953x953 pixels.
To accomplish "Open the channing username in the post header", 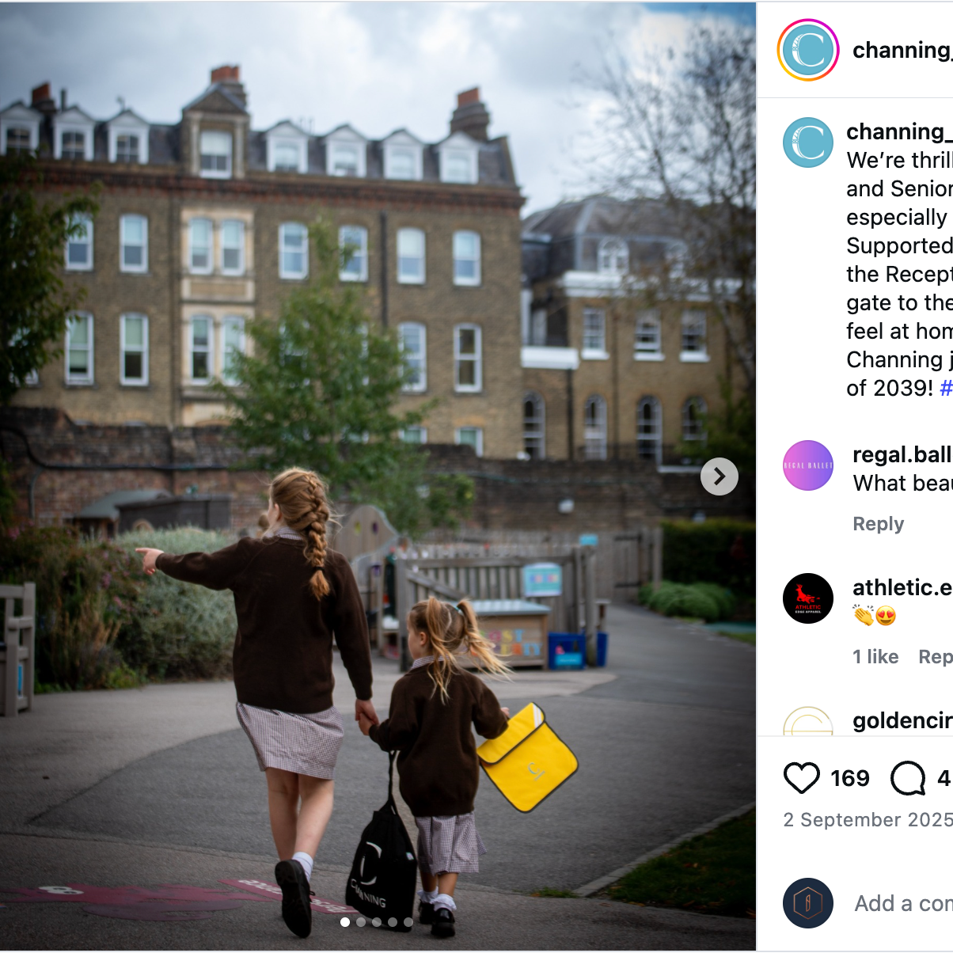I will pyautogui.click(x=902, y=50).
